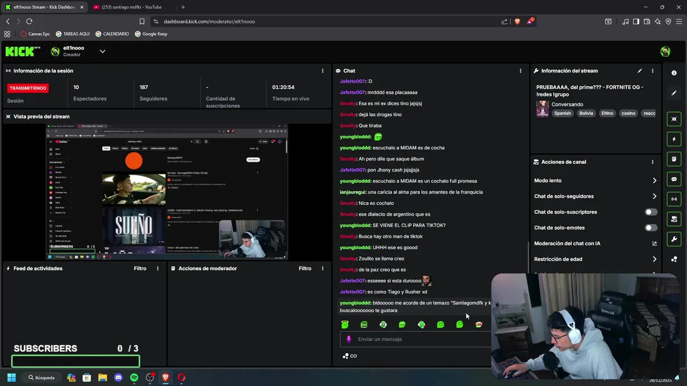Expand Modo lento settings
This screenshot has width=687, height=386.
[595, 181]
